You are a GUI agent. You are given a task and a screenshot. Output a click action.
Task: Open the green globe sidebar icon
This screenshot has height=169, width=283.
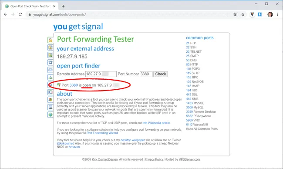51,115
